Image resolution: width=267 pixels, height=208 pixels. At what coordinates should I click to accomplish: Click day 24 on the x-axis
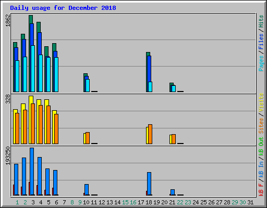coord(196,202)
